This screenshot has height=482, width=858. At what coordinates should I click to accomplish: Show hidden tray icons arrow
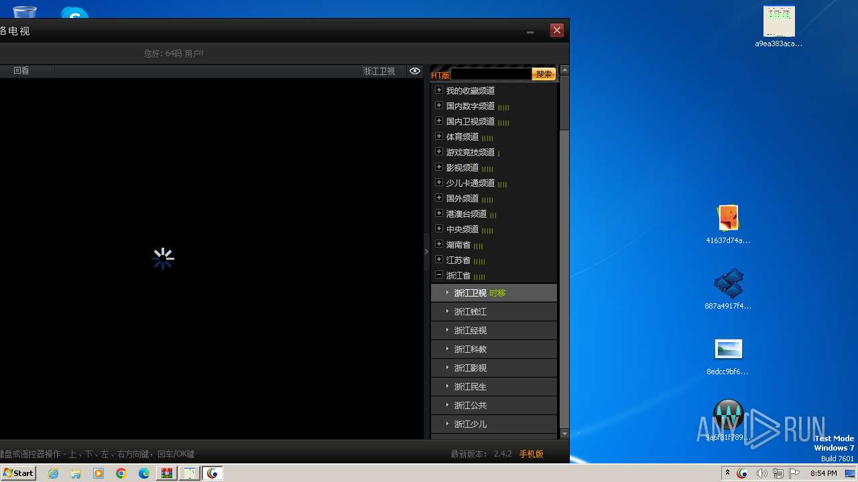click(x=727, y=473)
